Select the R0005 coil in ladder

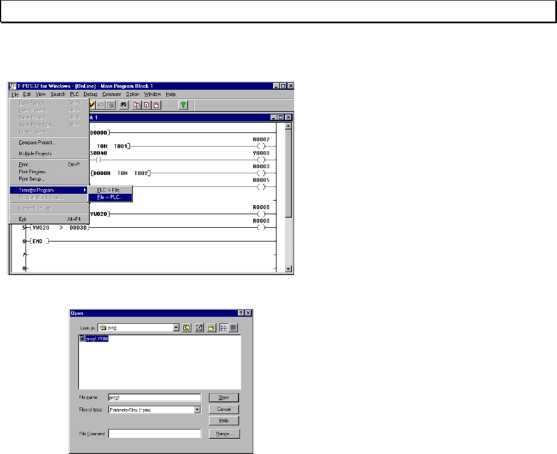pyautogui.click(x=261, y=186)
